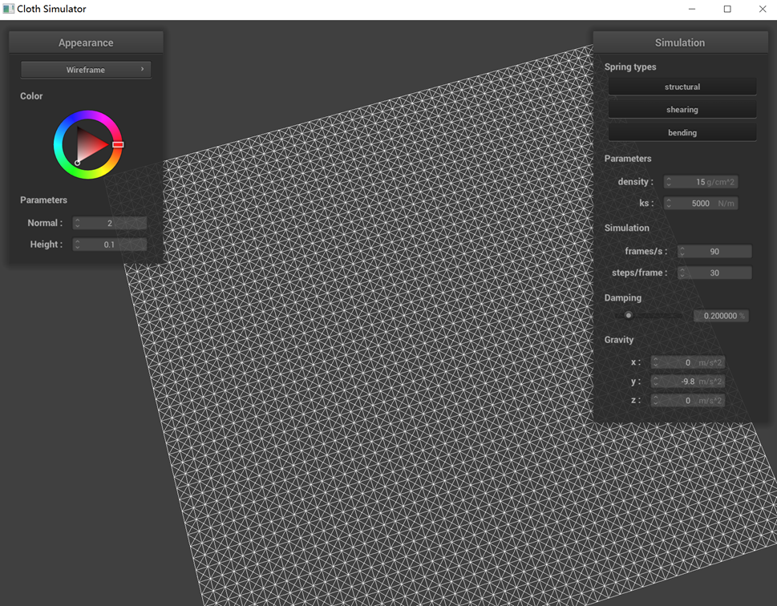
Task: Toggle the structural spring type
Action: pyautogui.click(x=682, y=87)
